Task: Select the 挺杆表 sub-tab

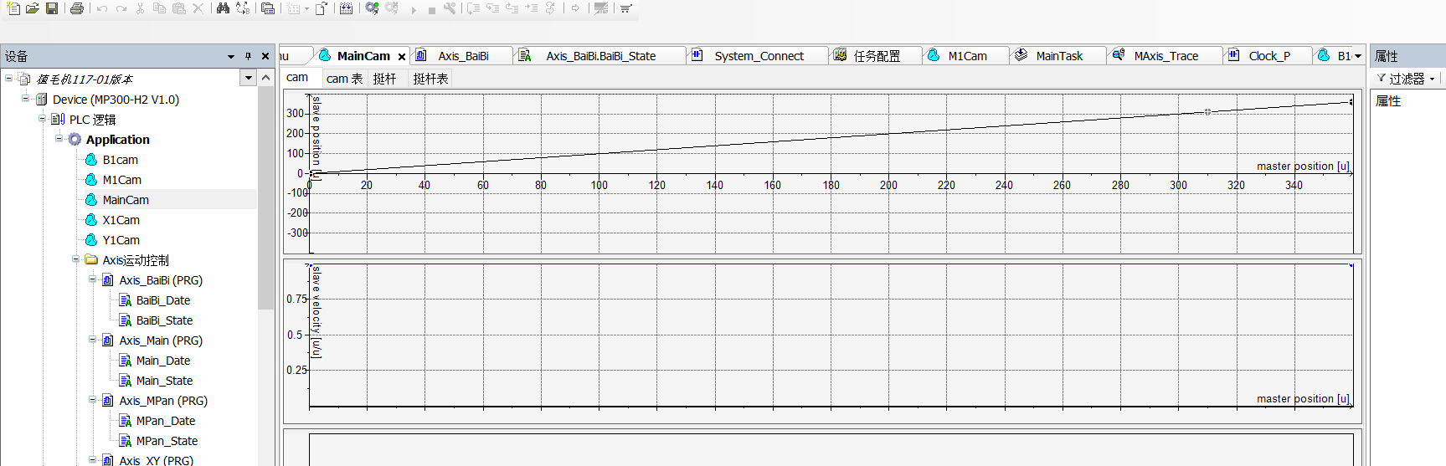Action: click(430, 79)
